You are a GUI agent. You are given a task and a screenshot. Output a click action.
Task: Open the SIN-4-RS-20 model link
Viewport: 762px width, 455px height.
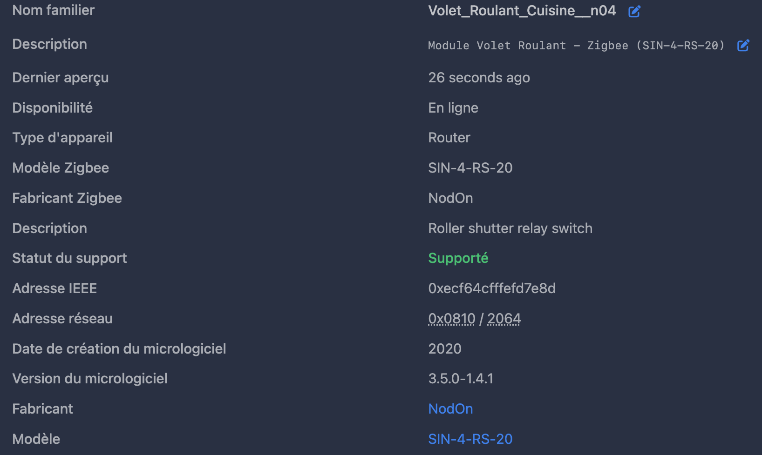[470, 439]
